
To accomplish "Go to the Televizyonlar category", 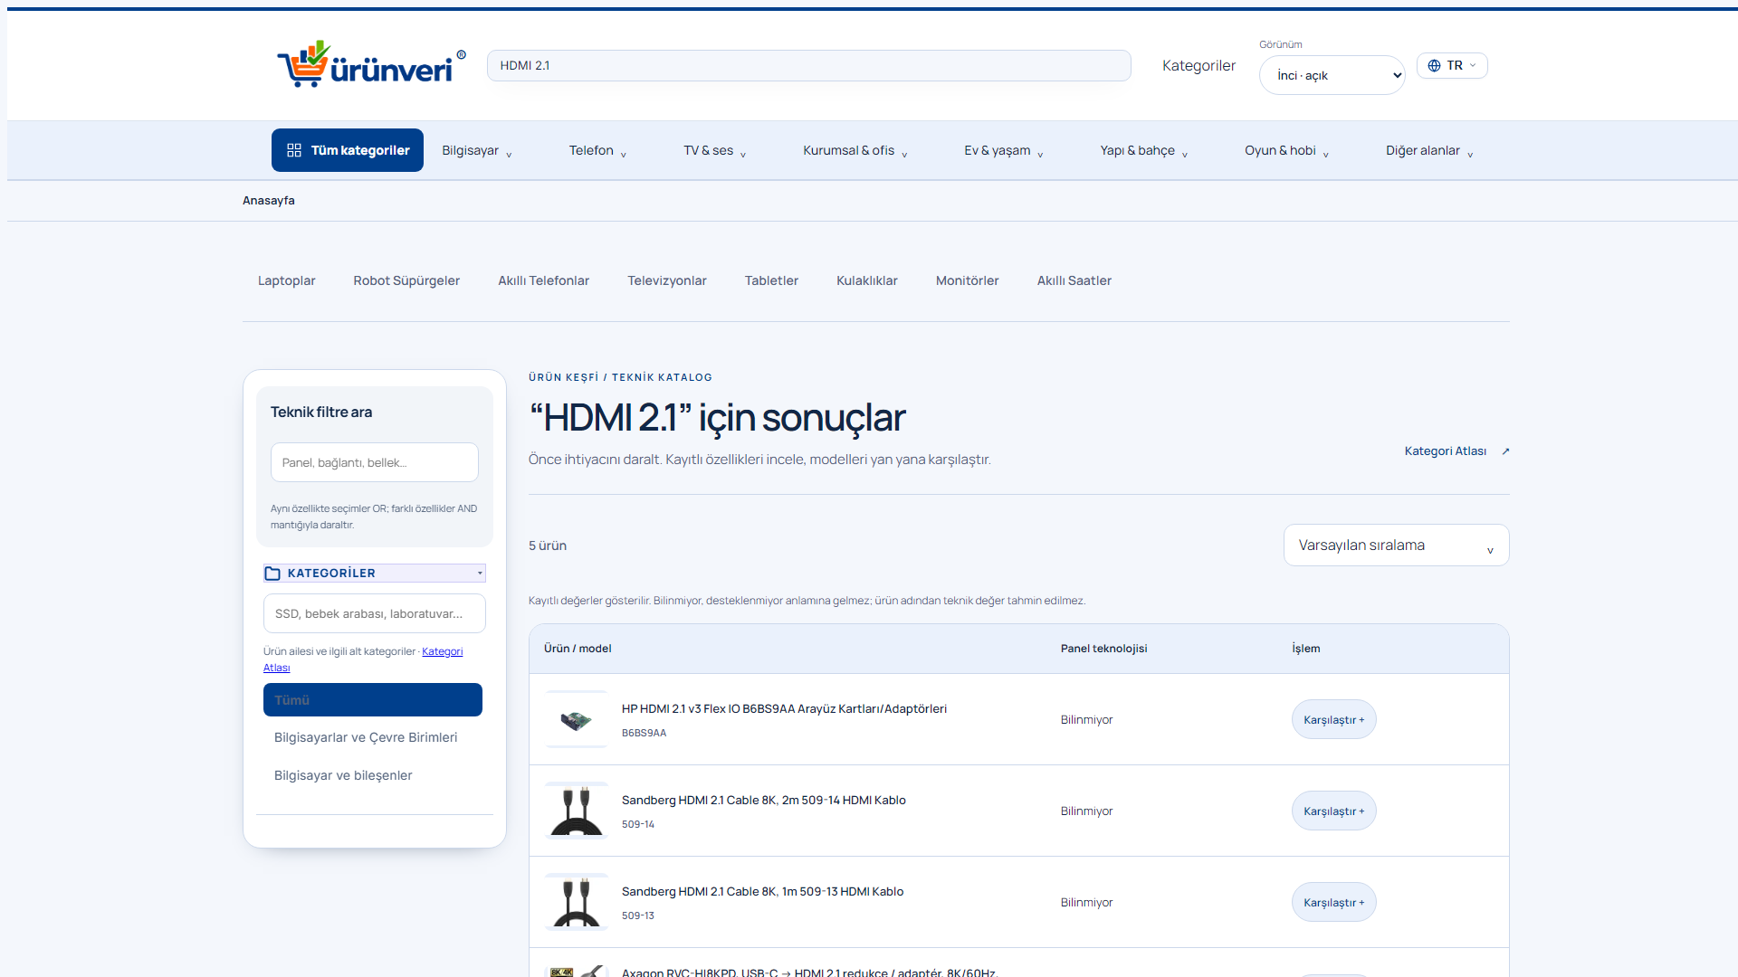I will coord(667,280).
